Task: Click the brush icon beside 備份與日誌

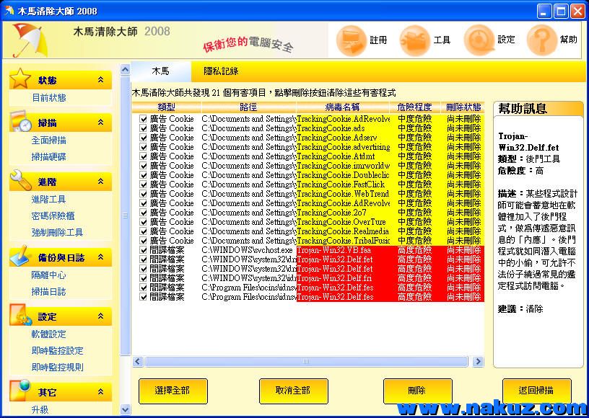Action: (x=19, y=256)
